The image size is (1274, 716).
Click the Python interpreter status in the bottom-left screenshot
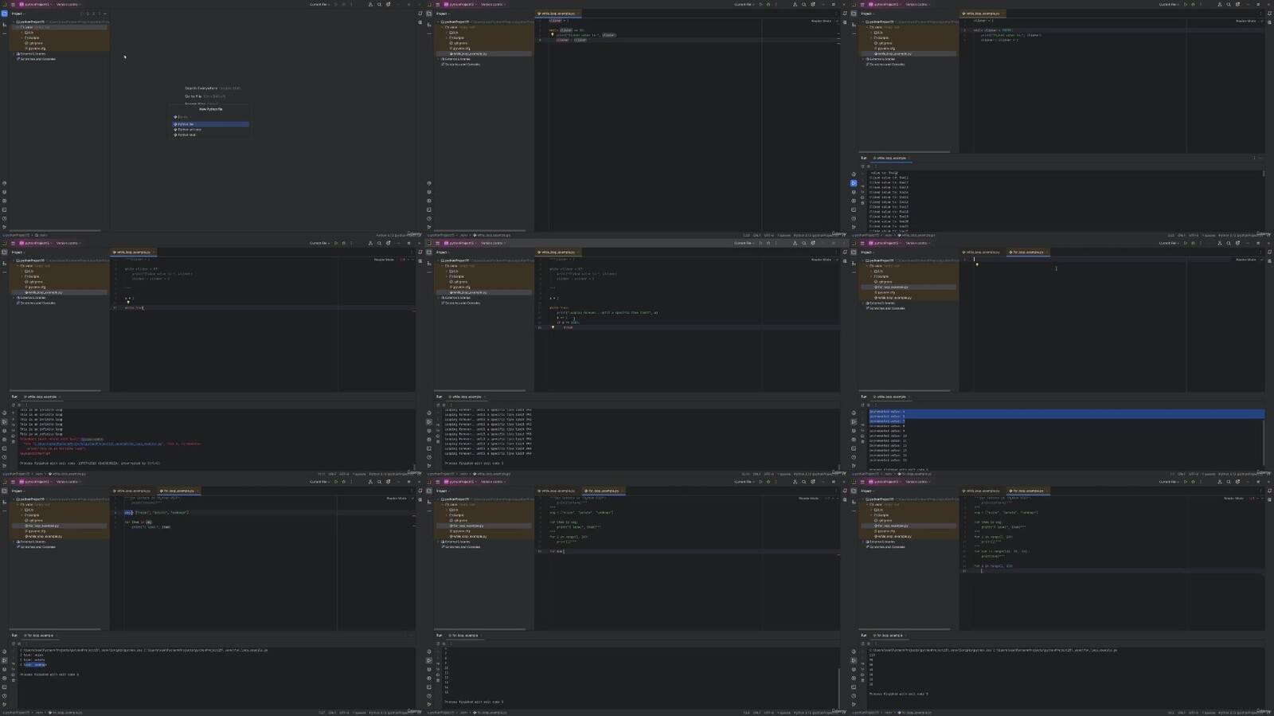pos(387,713)
